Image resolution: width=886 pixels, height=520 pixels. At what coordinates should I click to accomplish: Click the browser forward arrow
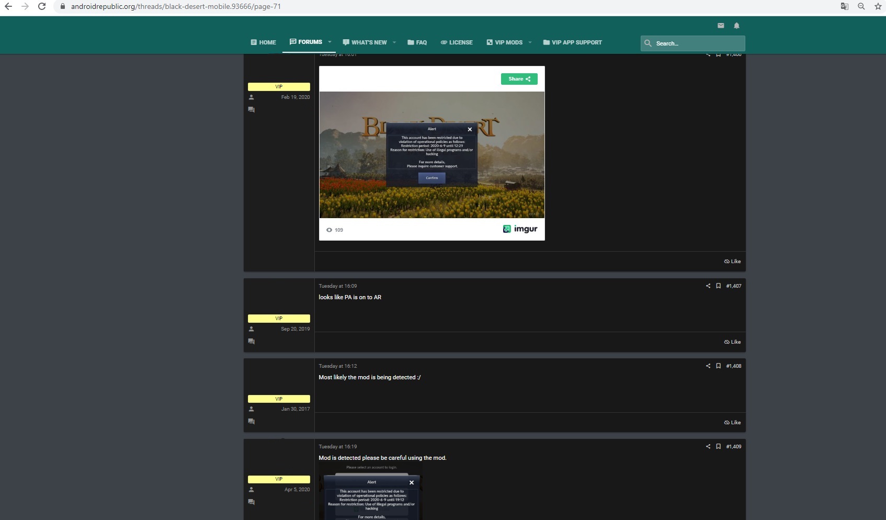[25, 6]
